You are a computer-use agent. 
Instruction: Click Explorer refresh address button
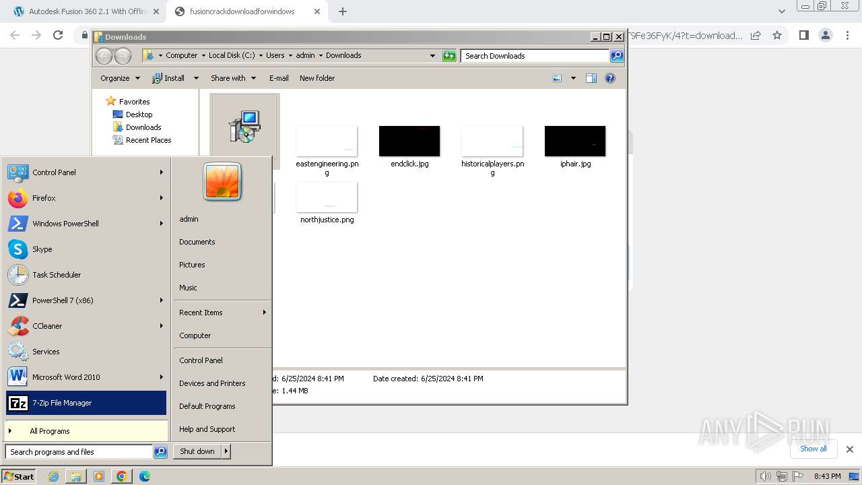pyautogui.click(x=449, y=56)
